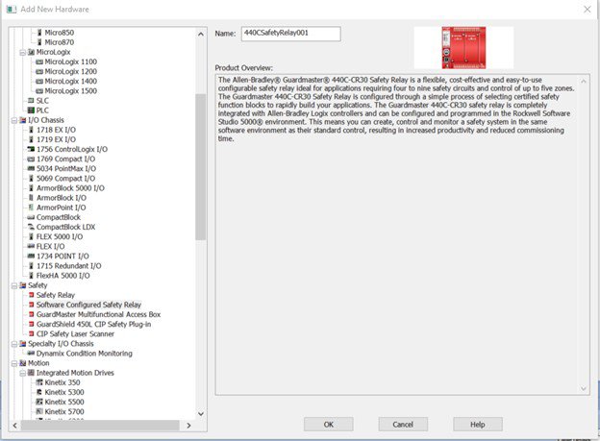Click the Name input field
Screen dimensions: 600x441
coord(290,34)
